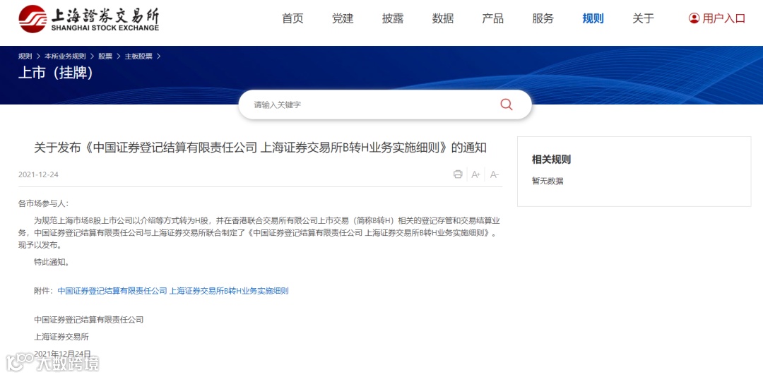Click the 附件： label
Image resolution: width=763 pixels, height=377 pixels.
coord(43,291)
